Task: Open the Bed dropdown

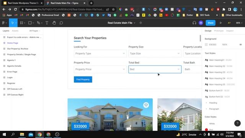Action: click(x=155, y=69)
